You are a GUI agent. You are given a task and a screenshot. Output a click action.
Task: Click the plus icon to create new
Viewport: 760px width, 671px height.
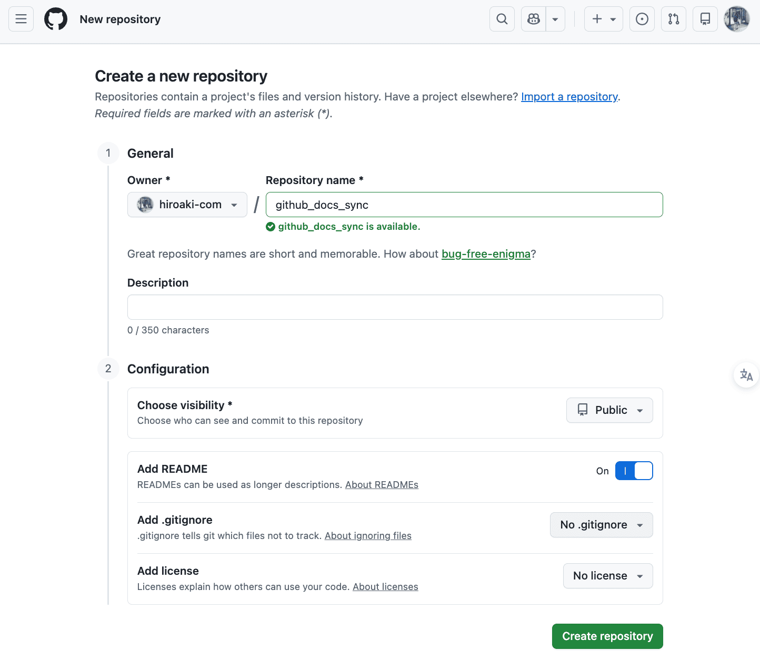597,18
